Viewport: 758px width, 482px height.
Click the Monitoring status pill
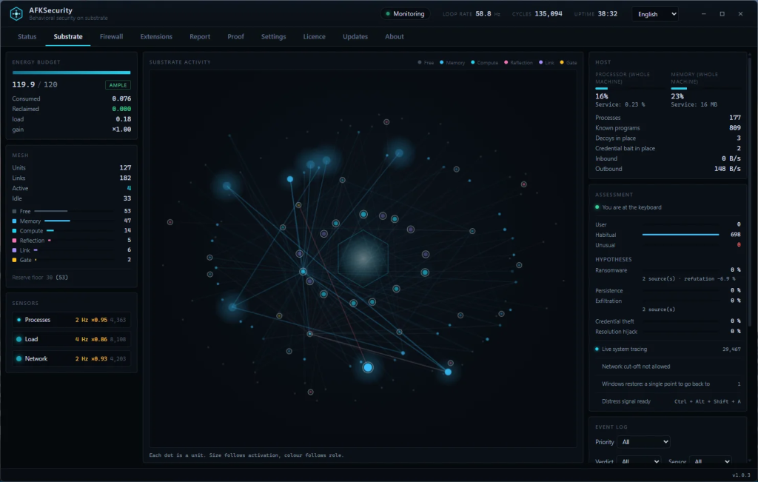pyautogui.click(x=405, y=13)
